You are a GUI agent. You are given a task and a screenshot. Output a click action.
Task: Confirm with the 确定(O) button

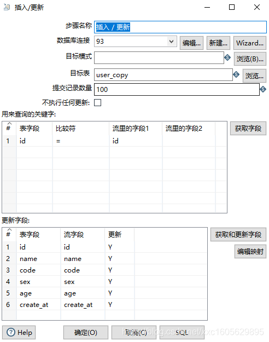86,332
